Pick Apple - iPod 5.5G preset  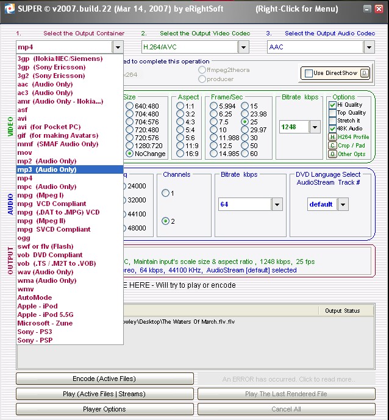click(x=70, y=315)
